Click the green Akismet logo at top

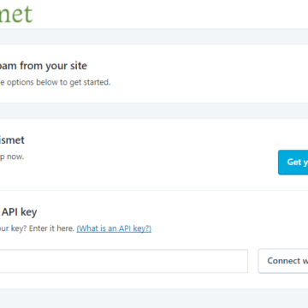click(16, 14)
